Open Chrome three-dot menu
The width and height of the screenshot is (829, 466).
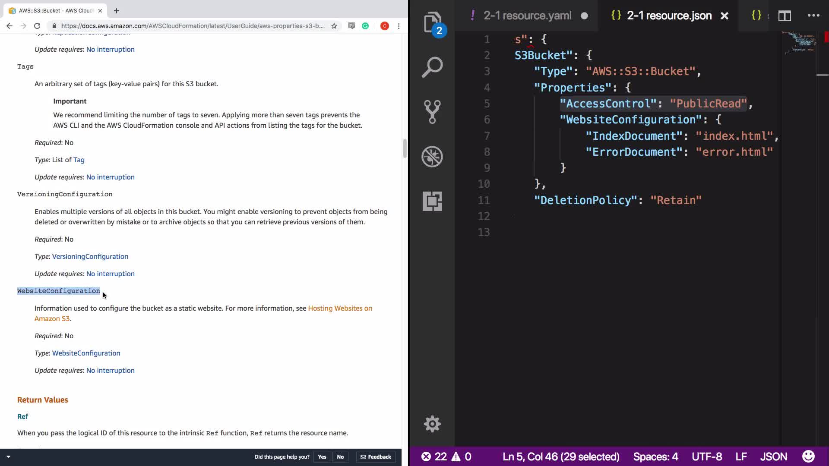click(x=399, y=26)
